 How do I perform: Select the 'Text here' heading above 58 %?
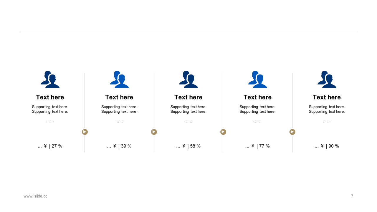point(188,97)
